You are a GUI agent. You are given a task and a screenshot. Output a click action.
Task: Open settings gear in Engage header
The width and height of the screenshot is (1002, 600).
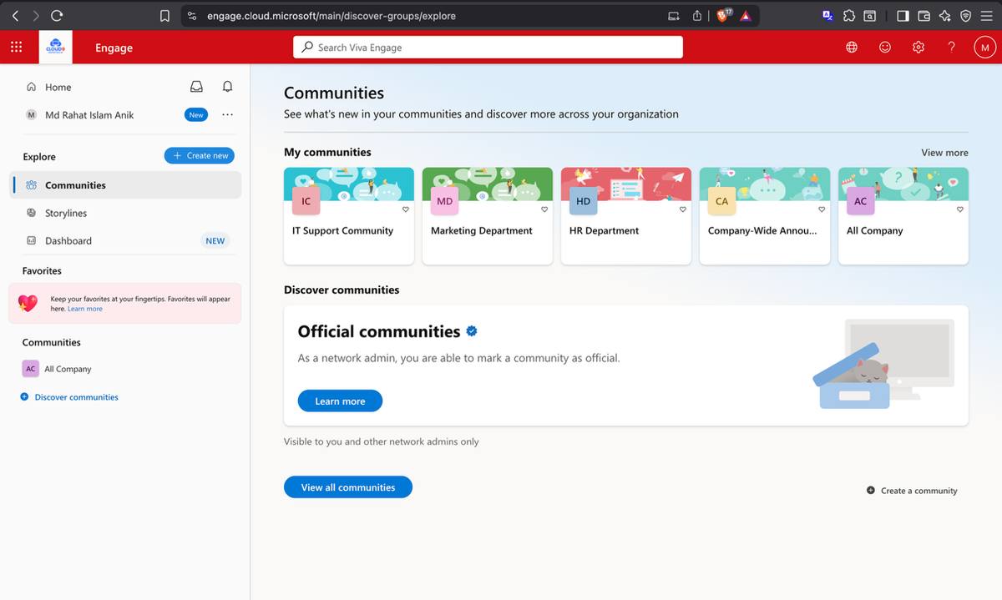918,48
